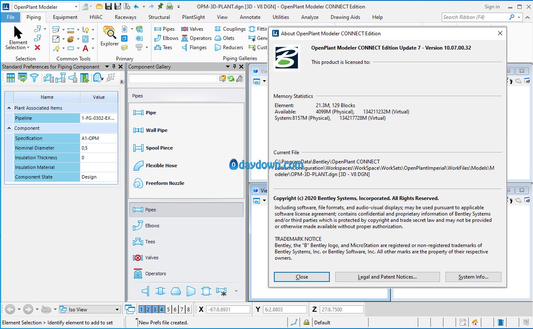Click the Save floppy disk icon
The image size is (533, 329).
click(x=108, y=6)
